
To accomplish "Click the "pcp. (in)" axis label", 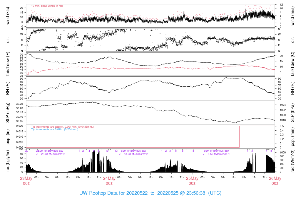I will point(8,137).
